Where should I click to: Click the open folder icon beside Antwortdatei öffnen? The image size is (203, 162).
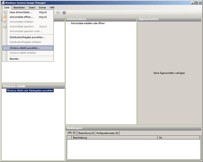point(5,17)
